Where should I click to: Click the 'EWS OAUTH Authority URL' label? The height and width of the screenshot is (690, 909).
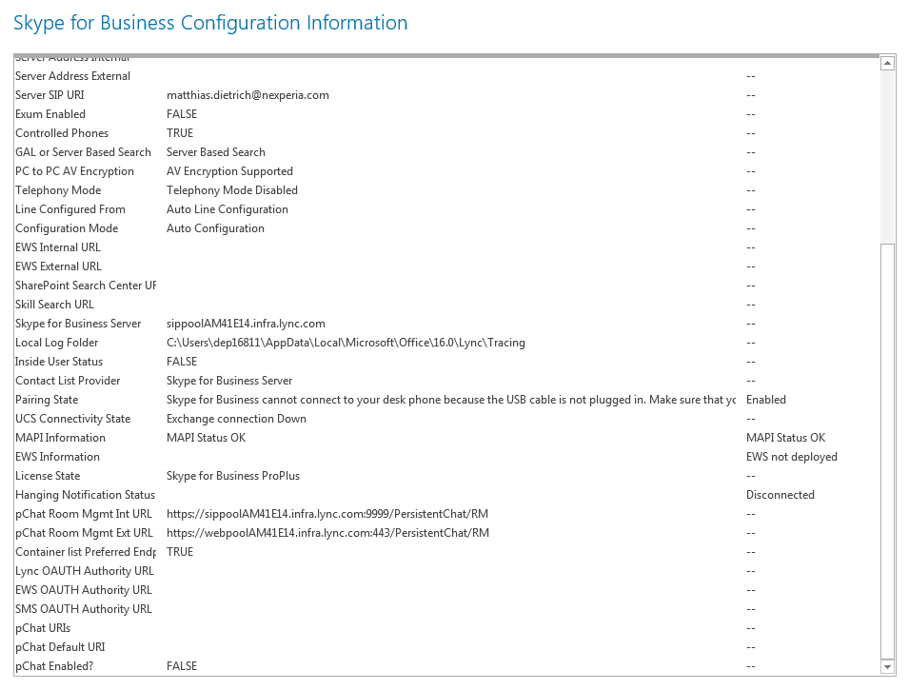click(x=84, y=590)
